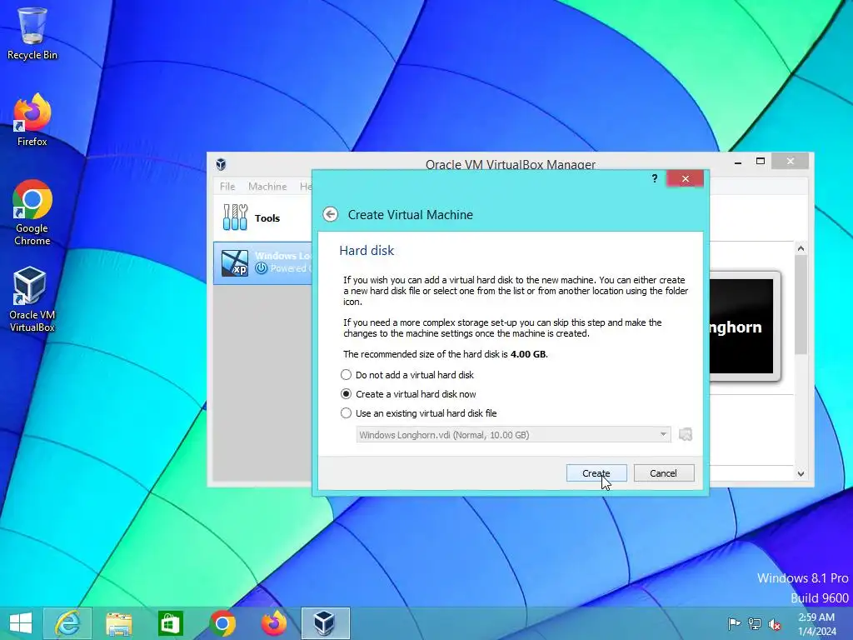Open the Windows Start button
This screenshot has height=640, width=853.
tap(21, 623)
